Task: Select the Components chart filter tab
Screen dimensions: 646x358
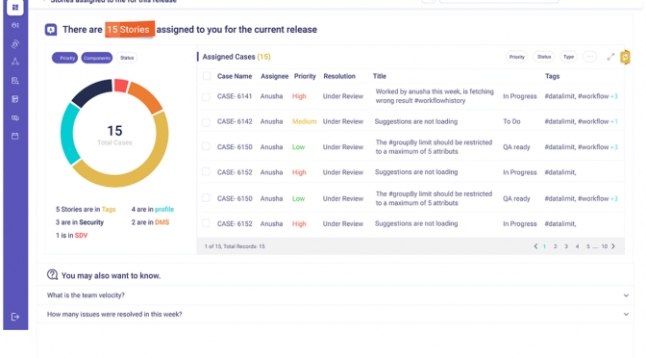Action: 97,58
